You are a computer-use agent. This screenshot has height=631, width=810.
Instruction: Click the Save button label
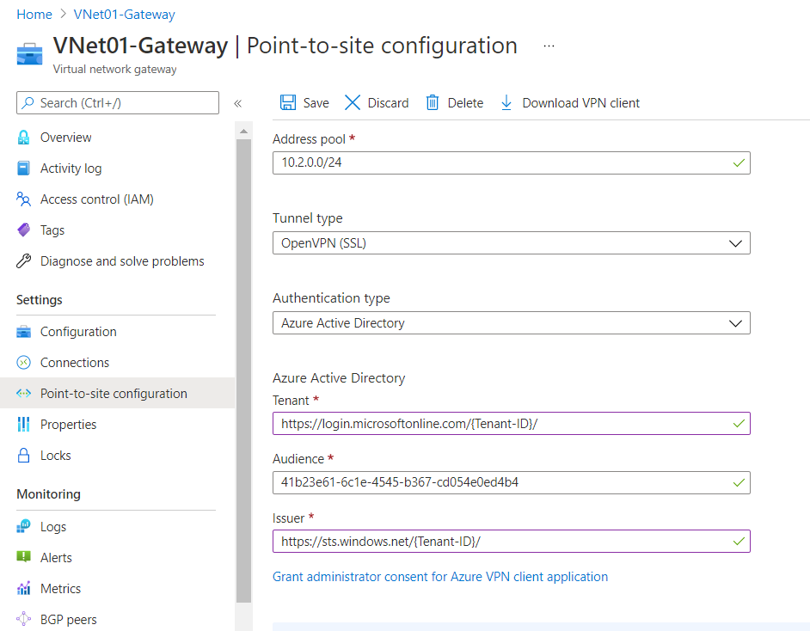point(316,103)
